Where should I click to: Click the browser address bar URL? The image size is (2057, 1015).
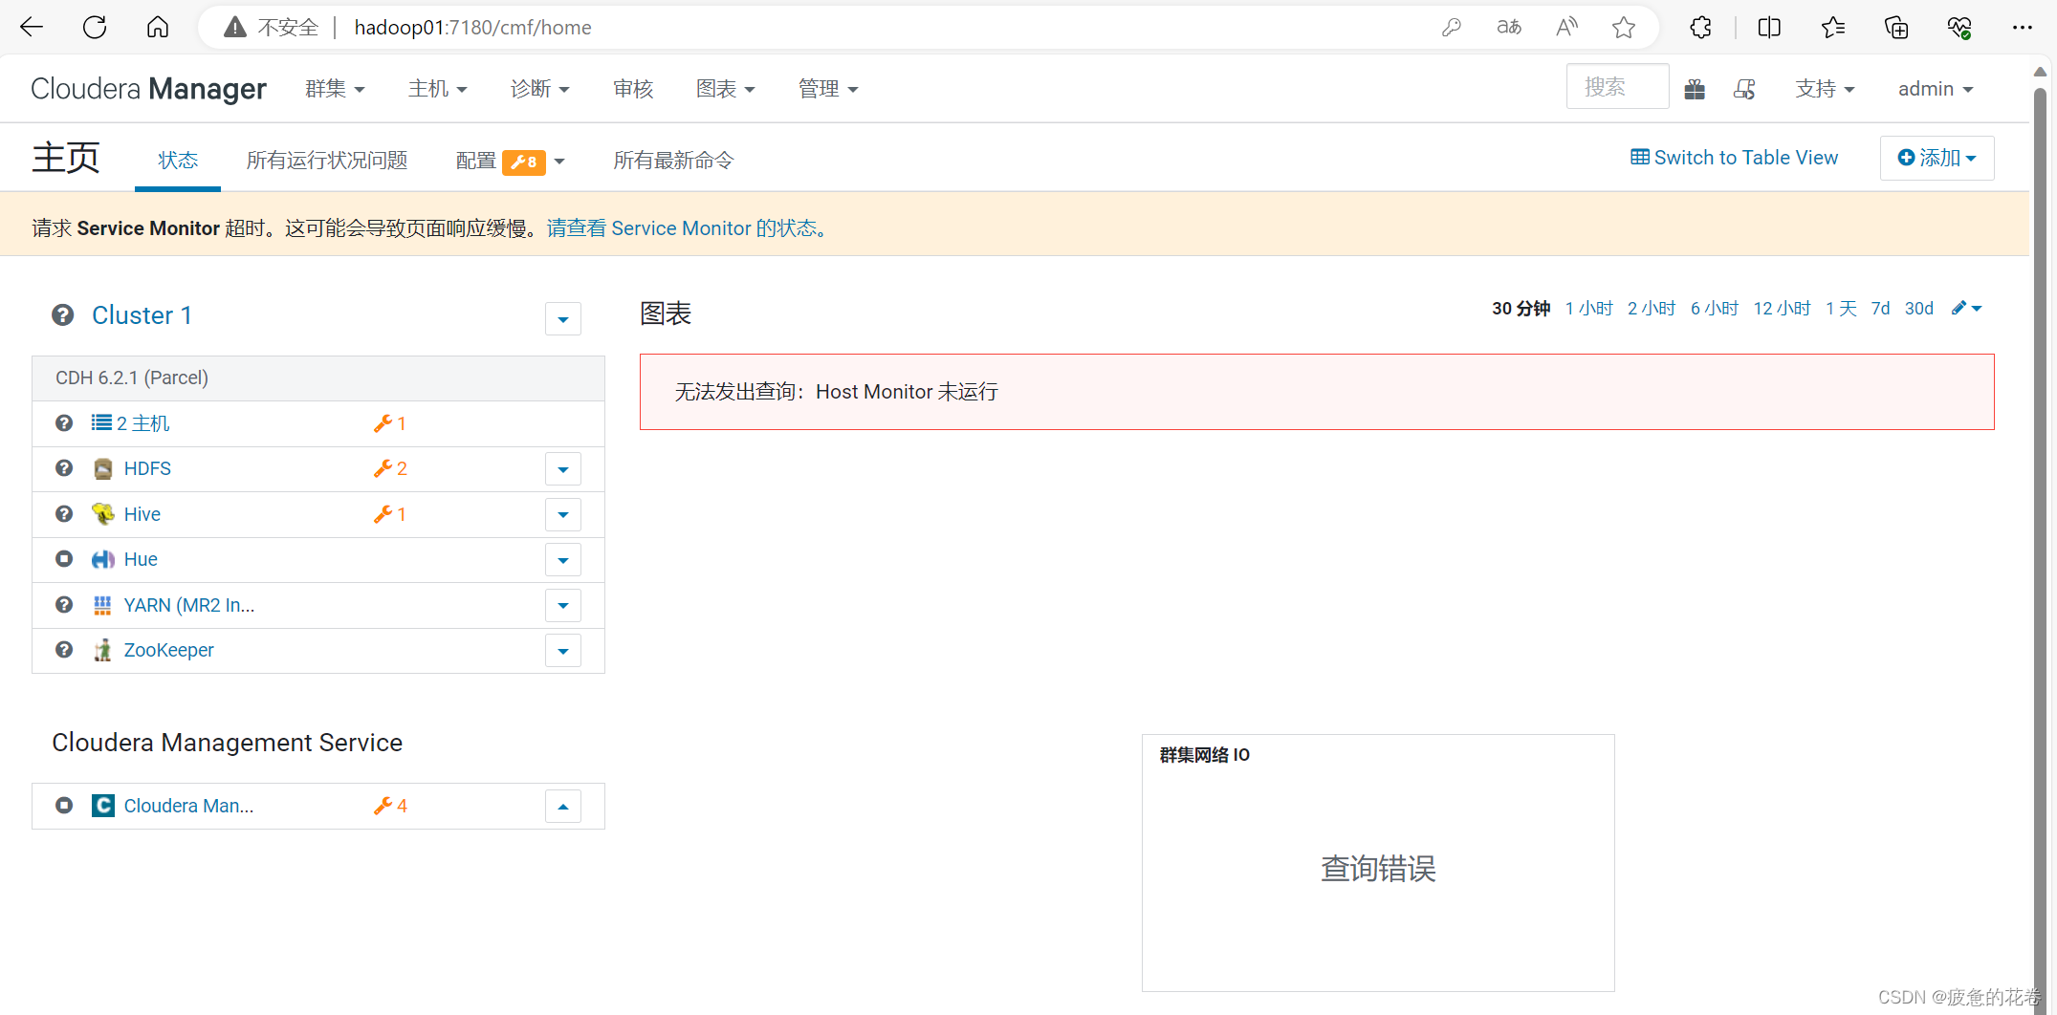click(x=472, y=28)
